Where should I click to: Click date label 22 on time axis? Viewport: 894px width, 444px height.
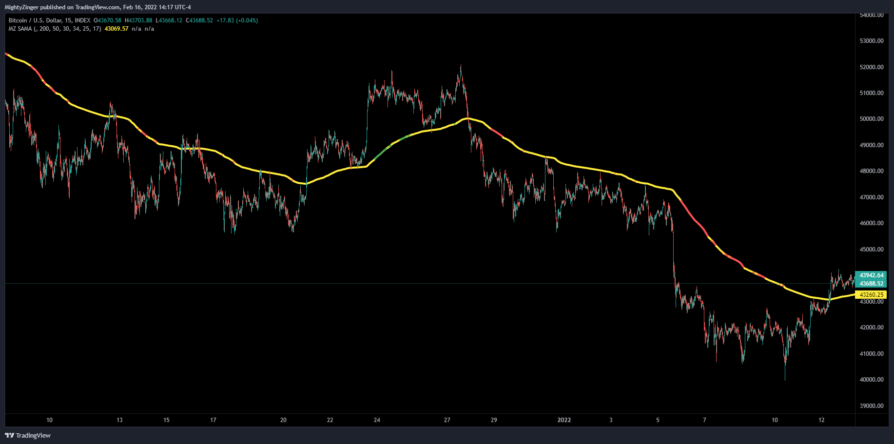tap(330, 420)
